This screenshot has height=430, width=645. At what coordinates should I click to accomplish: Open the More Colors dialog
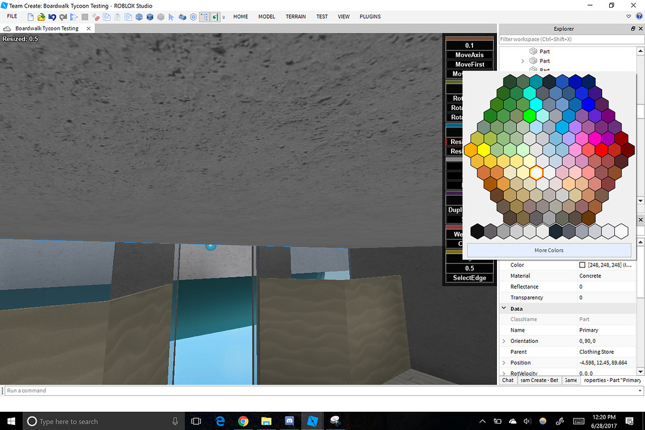pos(548,250)
